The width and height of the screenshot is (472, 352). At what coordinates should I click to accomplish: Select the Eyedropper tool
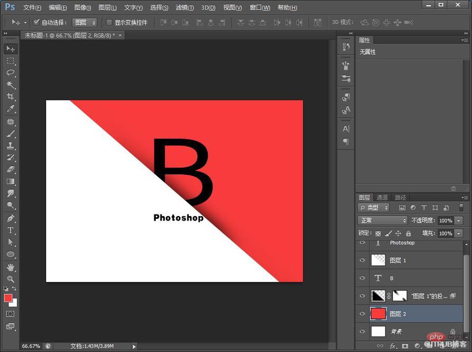point(10,109)
